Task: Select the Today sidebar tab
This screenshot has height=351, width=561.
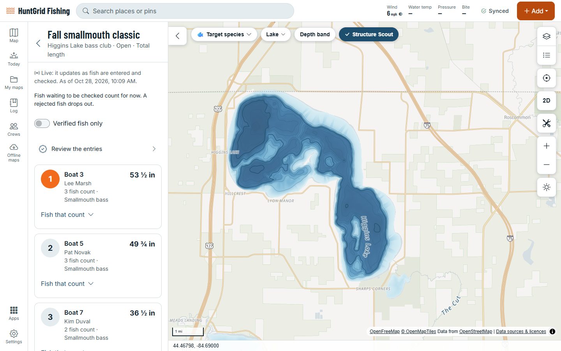Action: 14,59
